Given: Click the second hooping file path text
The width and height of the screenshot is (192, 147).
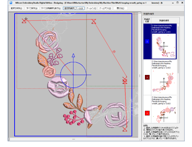Looking at the screenshot, I should coord(162,65).
